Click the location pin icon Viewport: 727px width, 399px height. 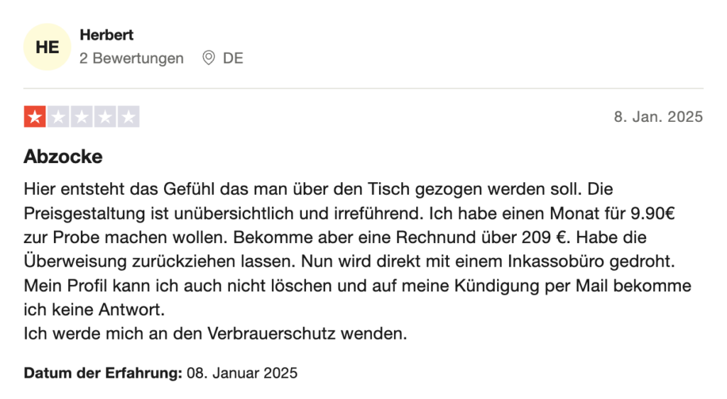point(209,58)
